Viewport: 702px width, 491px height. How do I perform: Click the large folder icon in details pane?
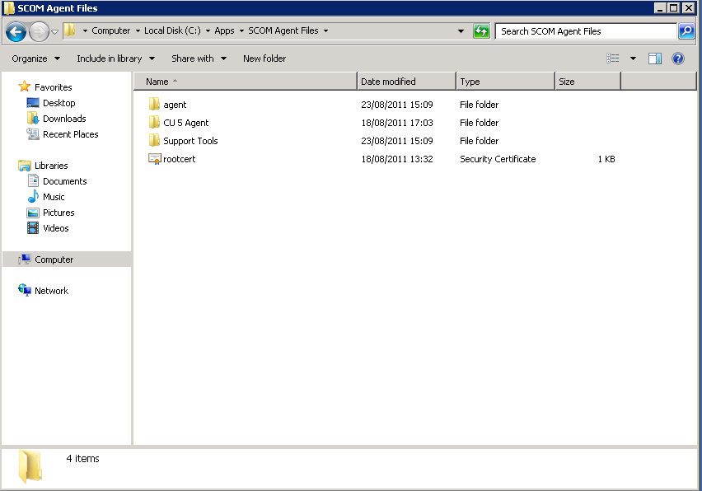(30, 466)
